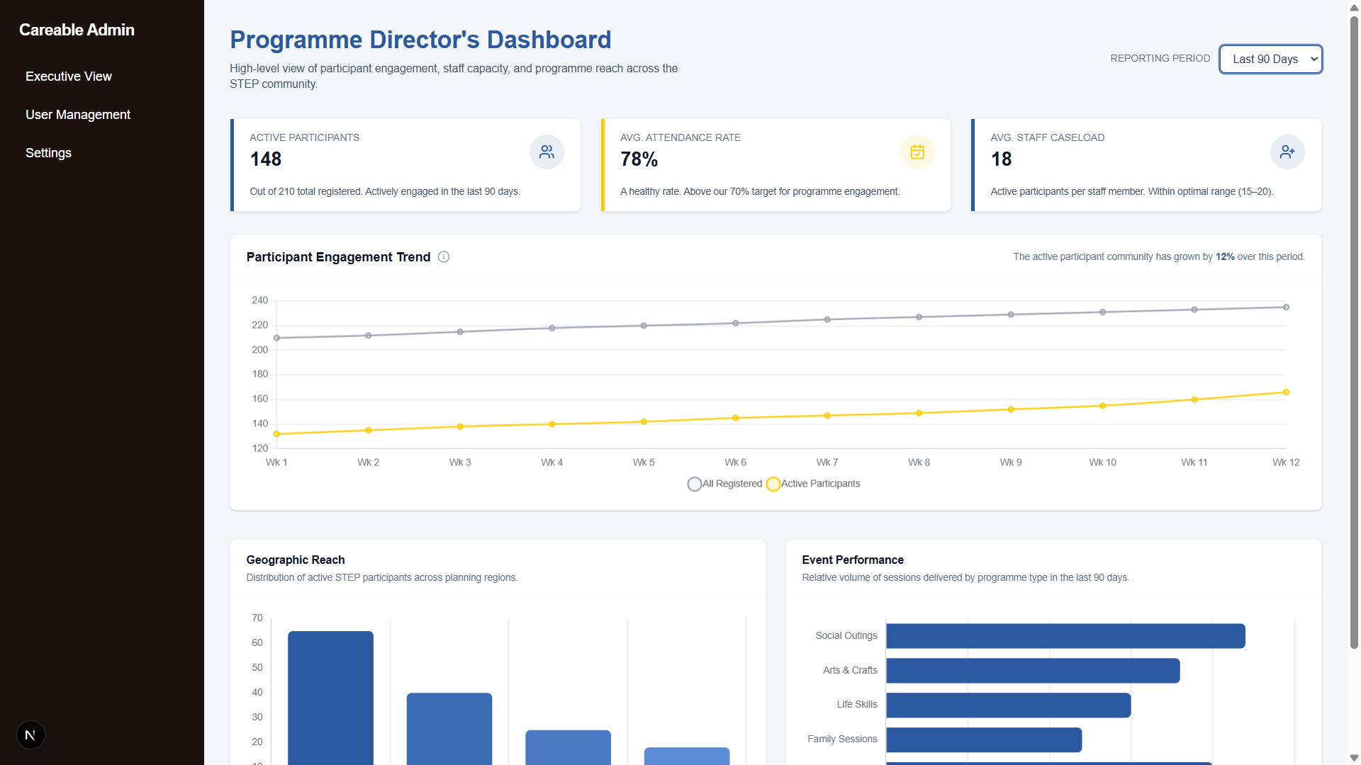
Task: Click the Active Participants users icon
Action: pos(547,152)
